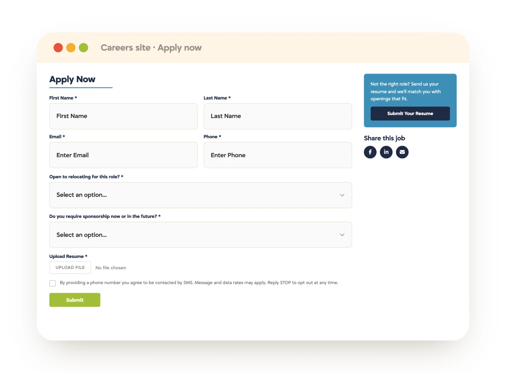The width and height of the screenshot is (506, 373).
Task: Click the 'Open to relocating for this role?' label
Action: pyautogui.click(x=86, y=177)
